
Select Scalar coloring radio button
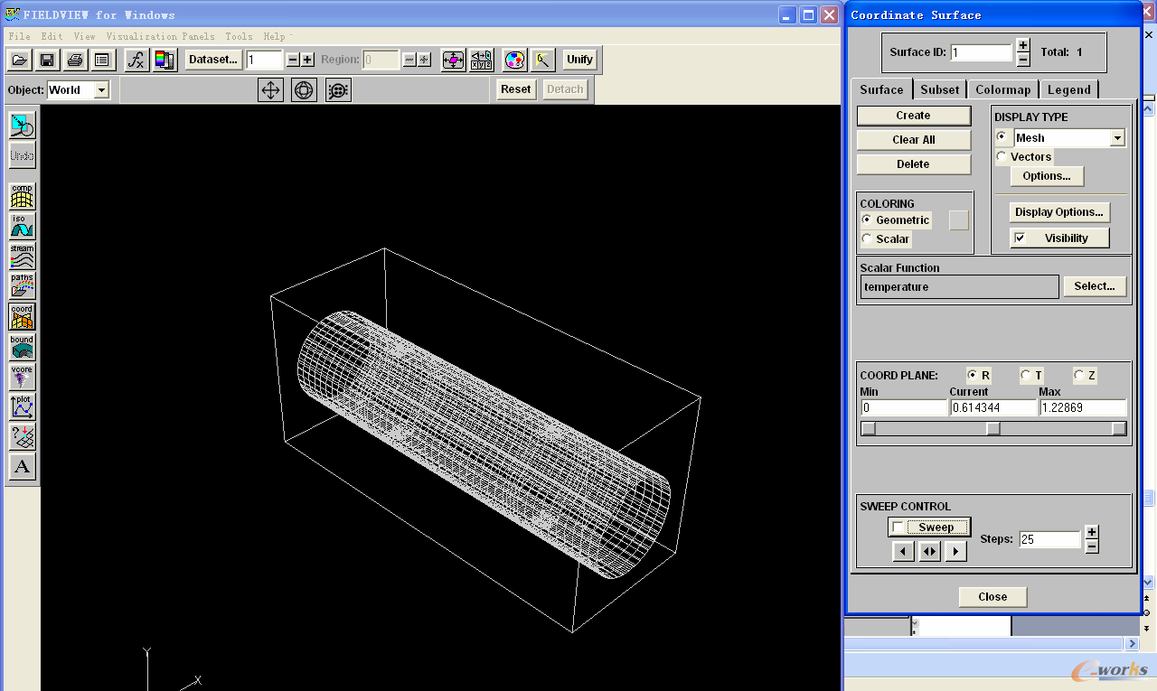(868, 239)
